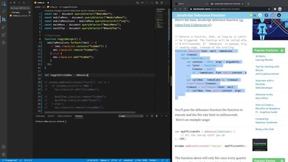Open the browser profile avatar

pyautogui.click(x=280, y=9)
